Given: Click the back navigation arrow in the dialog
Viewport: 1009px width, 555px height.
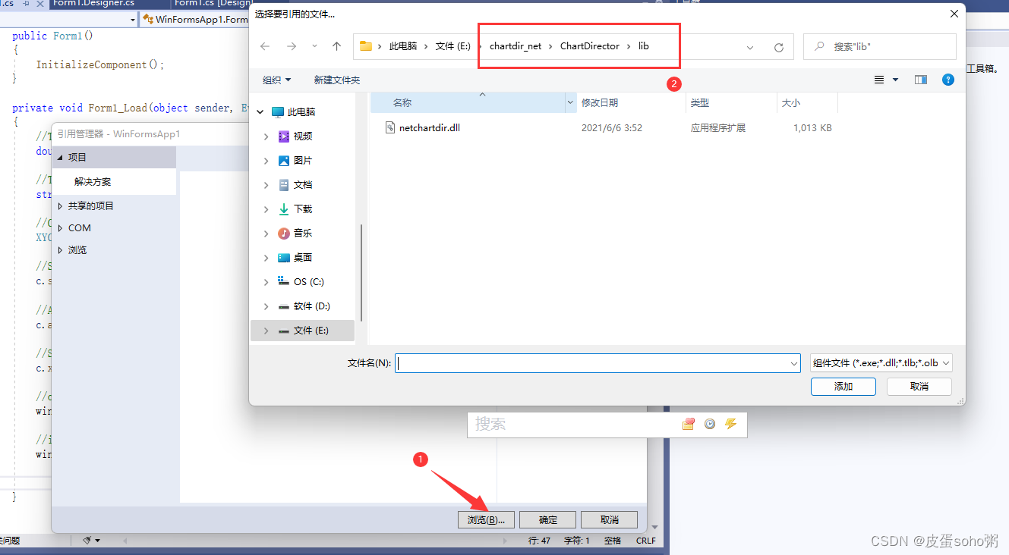Looking at the screenshot, I should (264, 46).
